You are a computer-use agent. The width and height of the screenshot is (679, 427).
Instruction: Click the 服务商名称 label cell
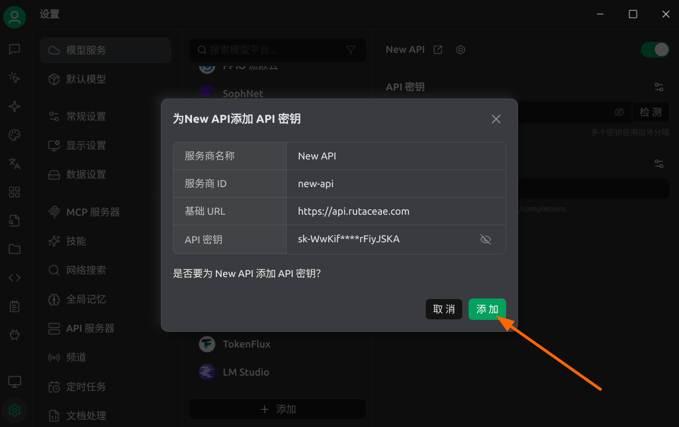point(230,156)
